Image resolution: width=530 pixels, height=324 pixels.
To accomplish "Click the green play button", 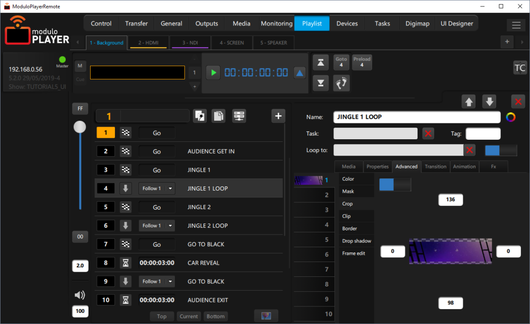I will pyautogui.click(x=213, y=73).
